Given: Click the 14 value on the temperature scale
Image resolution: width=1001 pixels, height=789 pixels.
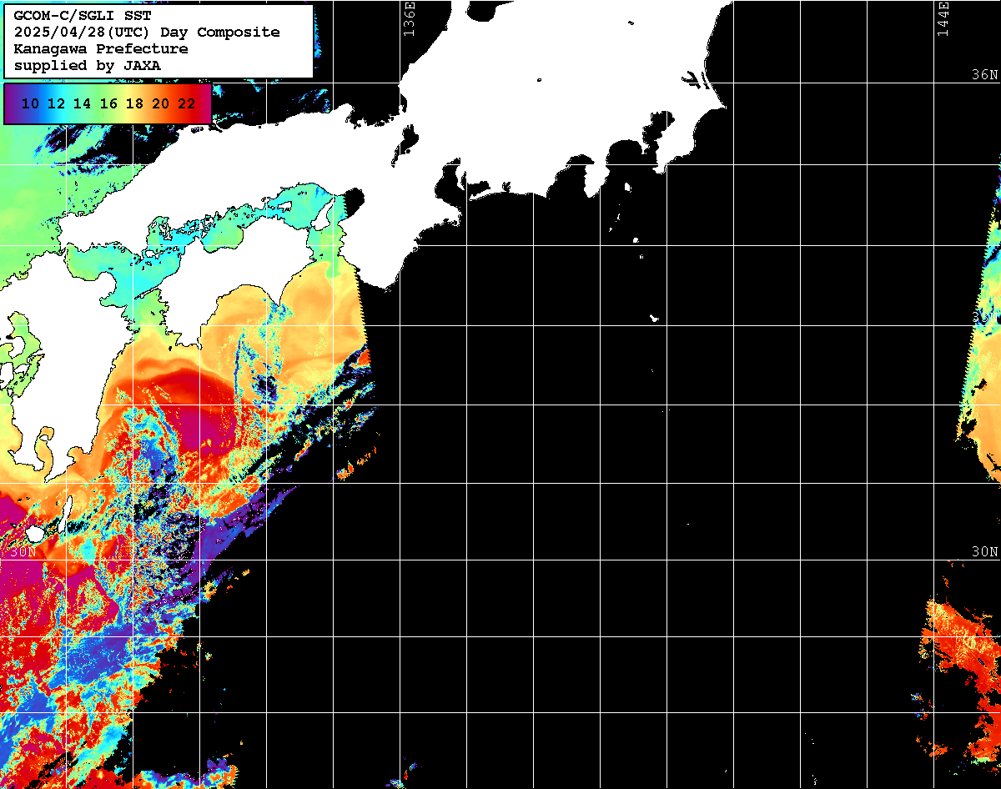Looking at the screenshot, I should (x=82, y=103).
